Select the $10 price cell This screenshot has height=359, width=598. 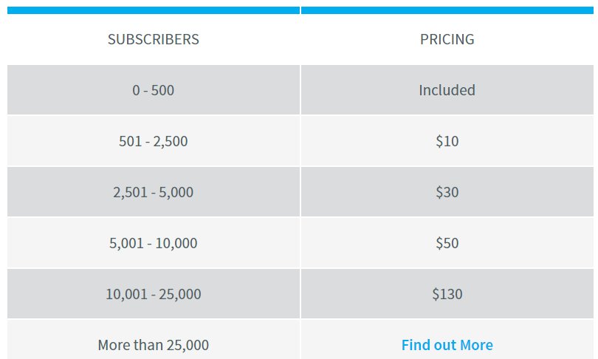[x=447, y=141]
